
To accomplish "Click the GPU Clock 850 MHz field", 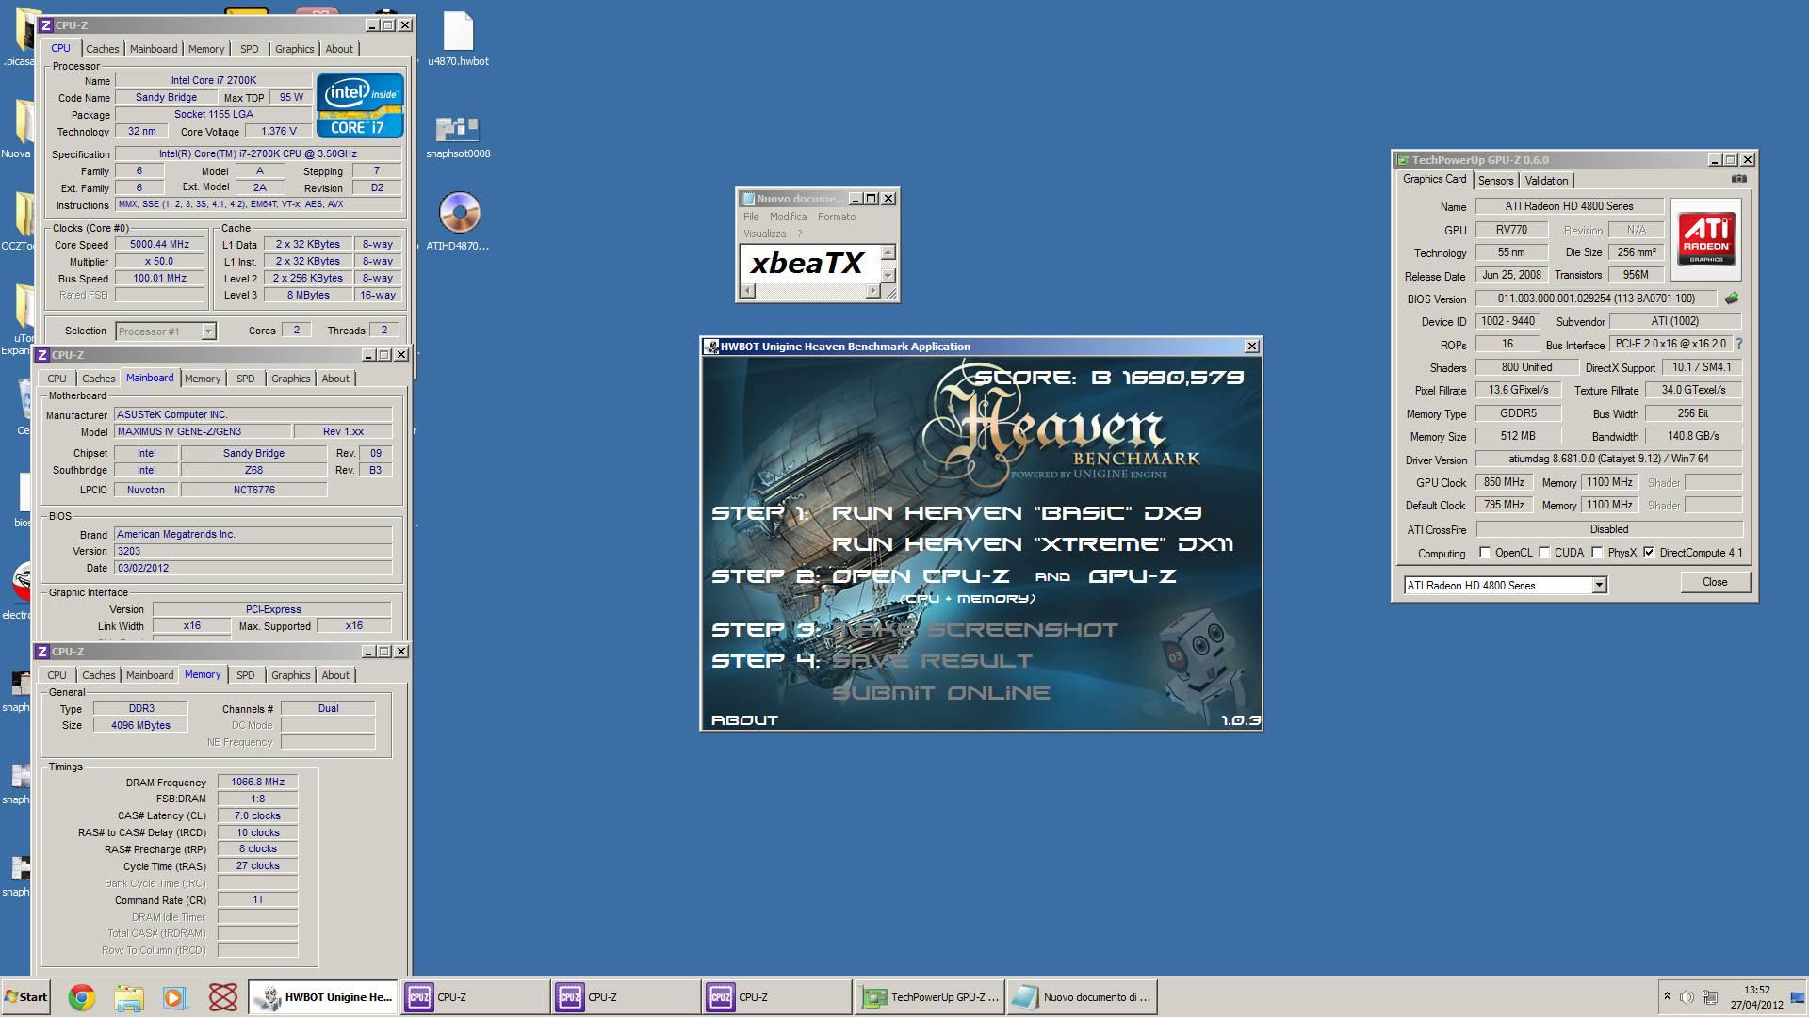I will (1504, 482).
